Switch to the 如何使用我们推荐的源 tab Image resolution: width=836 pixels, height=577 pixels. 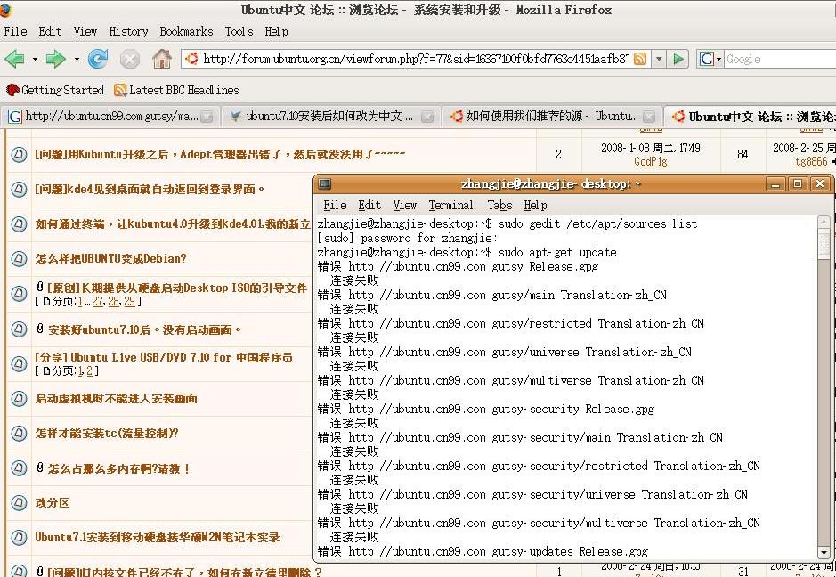(x=552, y=117)
